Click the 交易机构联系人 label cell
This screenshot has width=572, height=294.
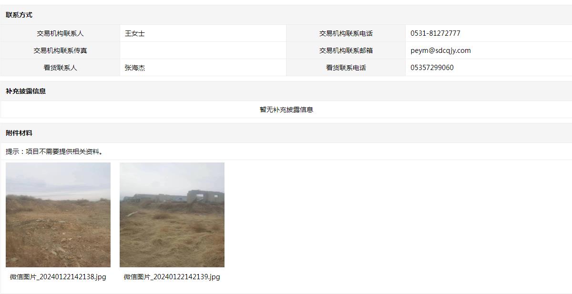click(60, 33)
